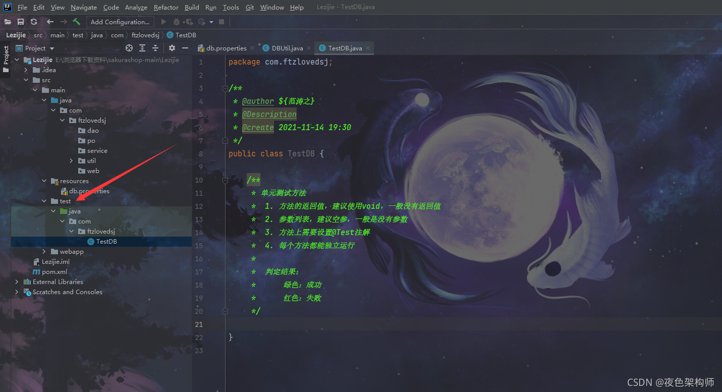
Task: Select the pom.xml file
Action: [x=54, y=271]
